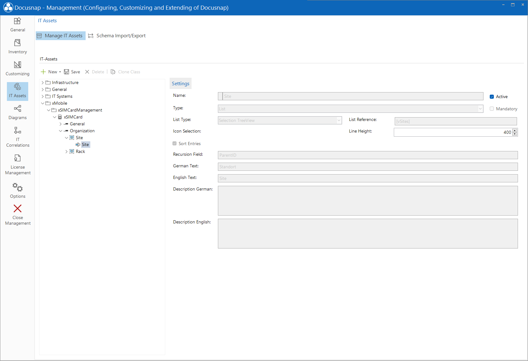Screen dimensions: 528x361
Task: Click the selected Site field icon
Action: click(78, 144)
